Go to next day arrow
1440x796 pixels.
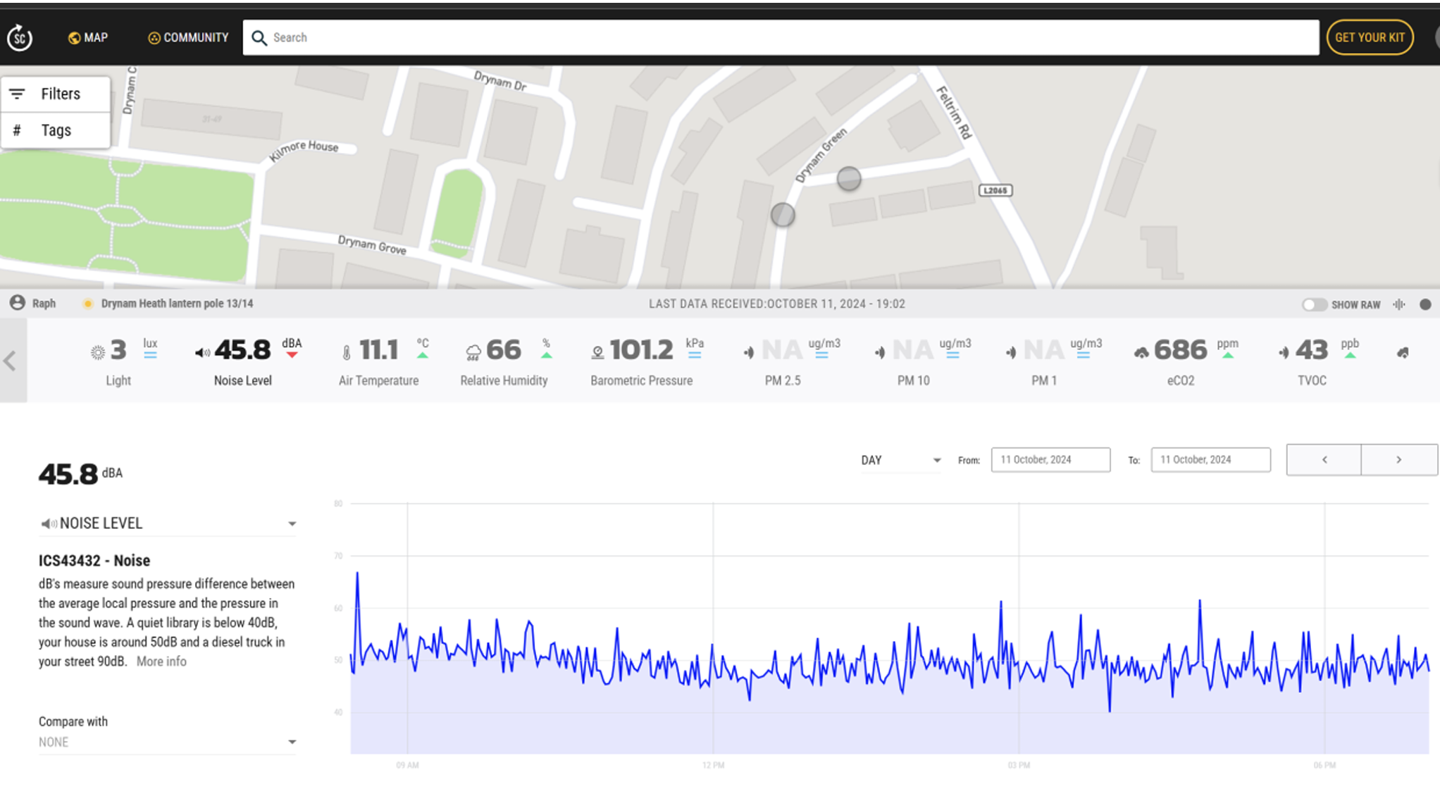[x=1398, y=460]
